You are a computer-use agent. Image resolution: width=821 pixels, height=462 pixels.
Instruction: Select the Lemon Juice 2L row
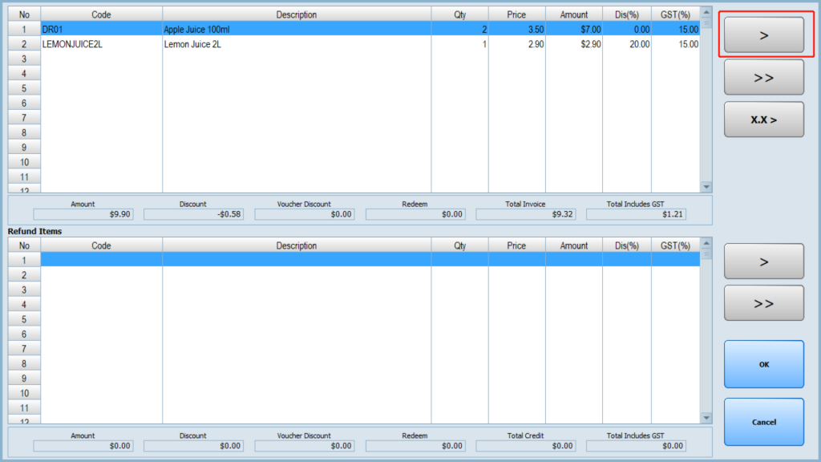[x=297, y=44]
